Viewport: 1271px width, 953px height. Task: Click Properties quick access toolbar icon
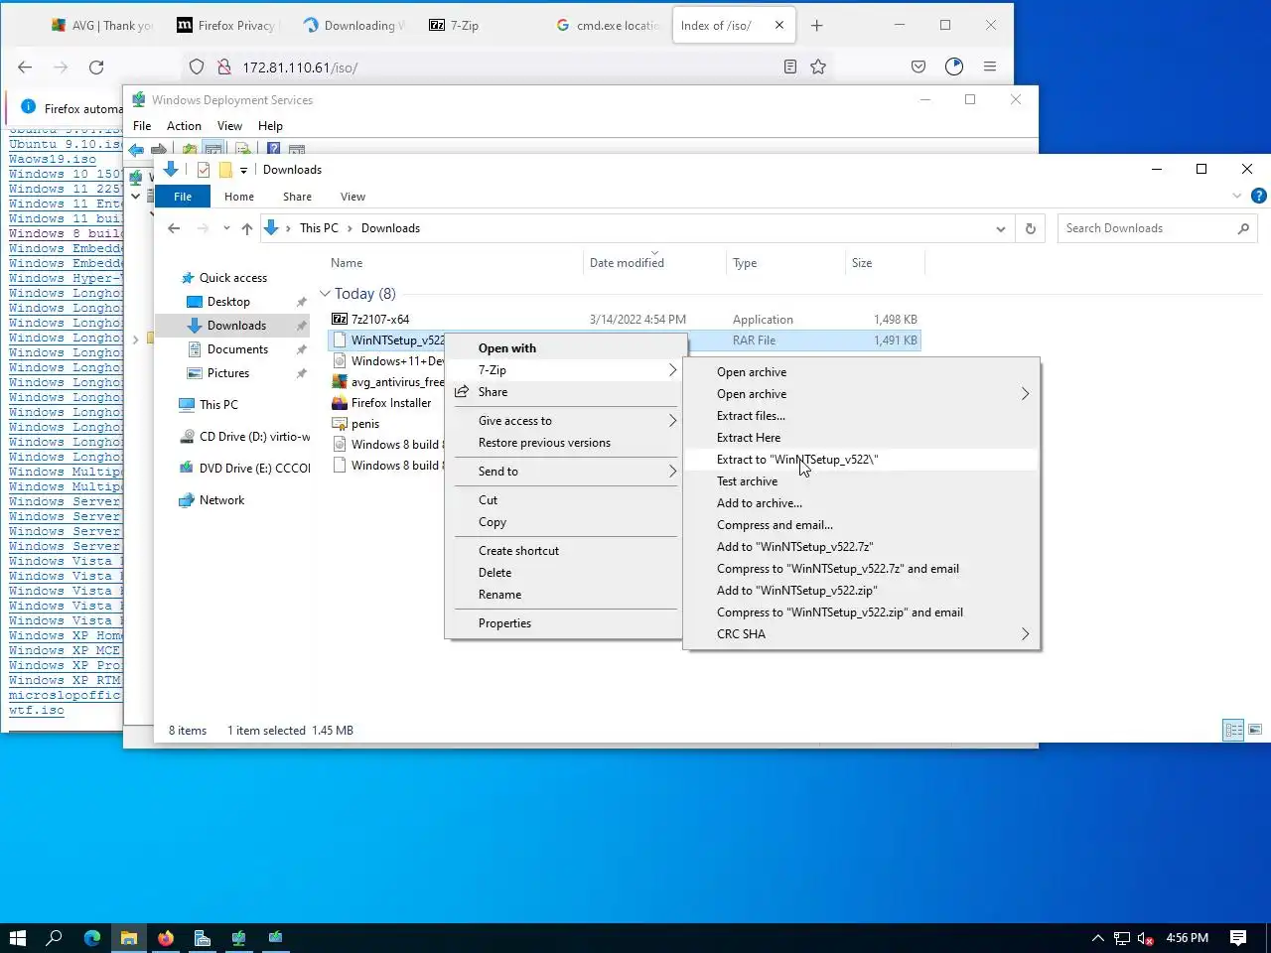point(204,170)
